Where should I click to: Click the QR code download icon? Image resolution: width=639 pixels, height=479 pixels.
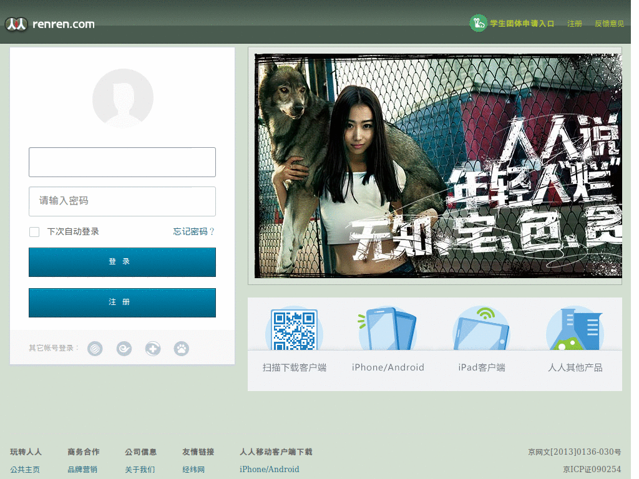coord(294,329)
